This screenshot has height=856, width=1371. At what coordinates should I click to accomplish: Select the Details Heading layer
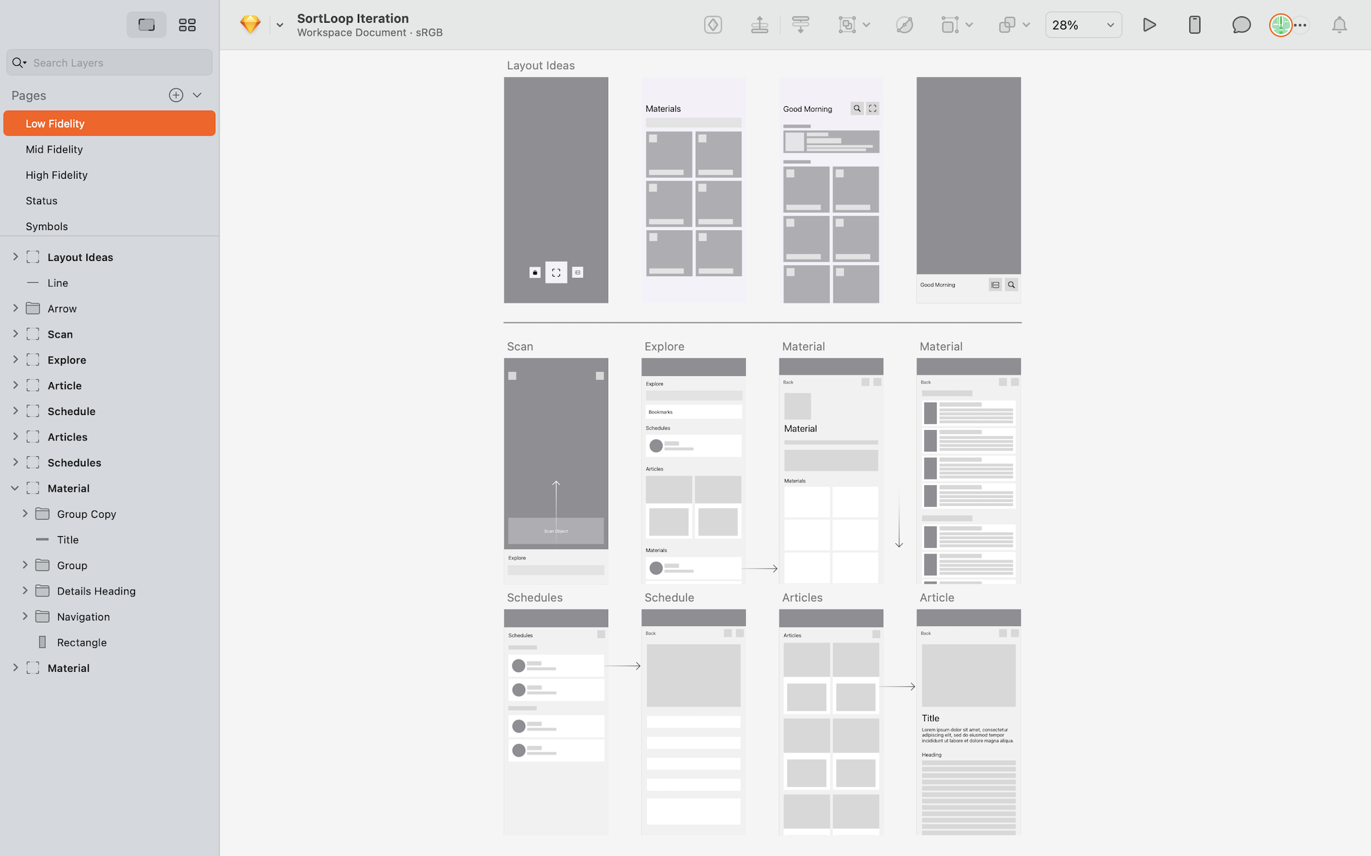[96, 591]
